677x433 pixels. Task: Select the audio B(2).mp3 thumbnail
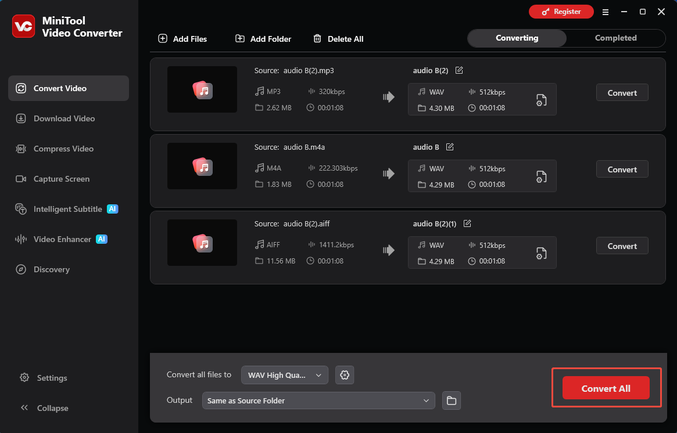click(202, 89)
